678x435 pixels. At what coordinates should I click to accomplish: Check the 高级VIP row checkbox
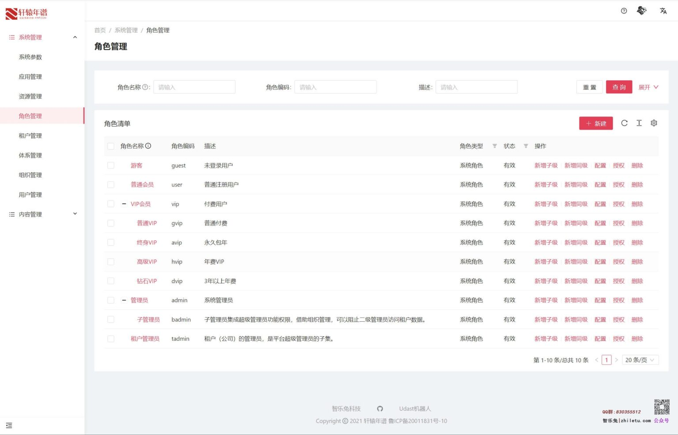pos(111,262)
